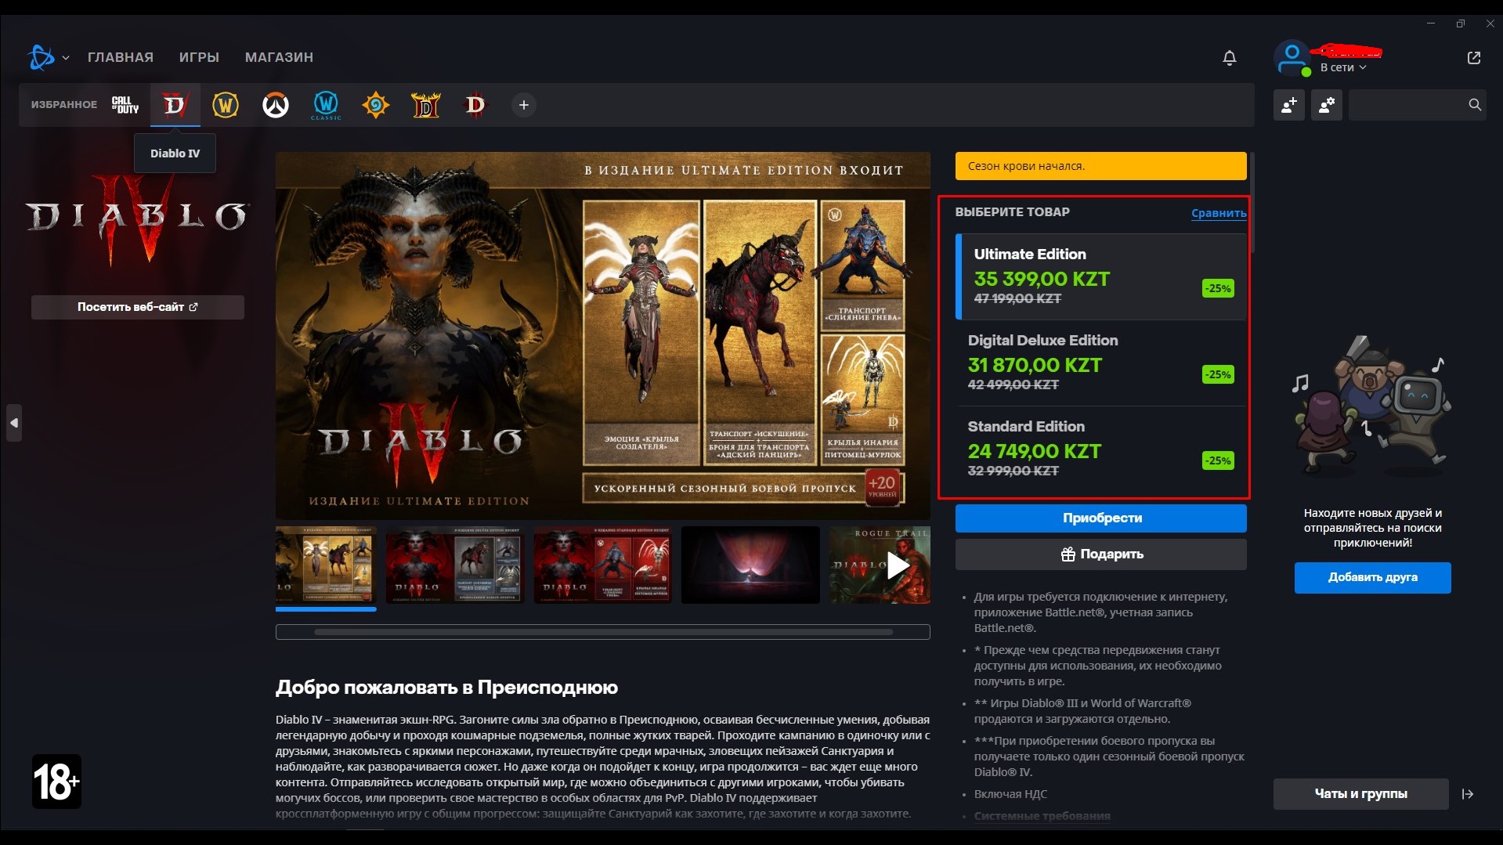Open the Сравнить compare link
This screenshot has height=845, width=1503.
(x=1219, y=213)
